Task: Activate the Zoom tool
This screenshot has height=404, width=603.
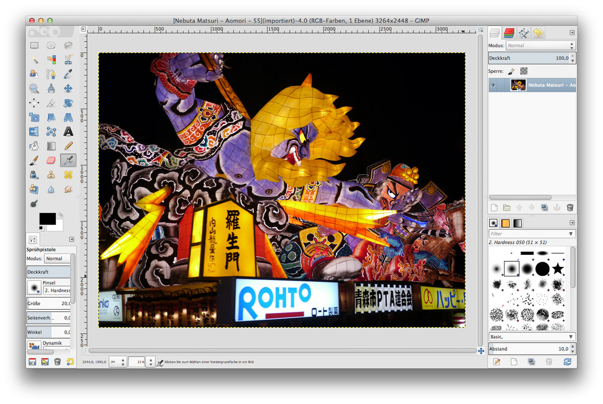Action: pyautogui.click(x=34, y=88)
